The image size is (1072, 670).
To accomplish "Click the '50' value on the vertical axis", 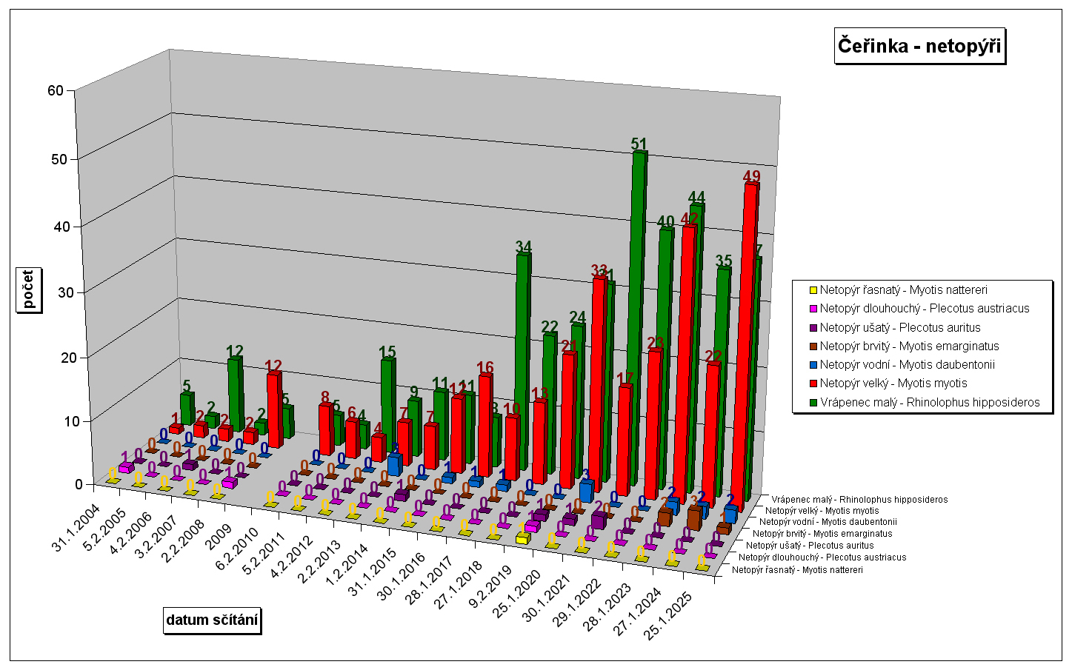I will (59, 159).
